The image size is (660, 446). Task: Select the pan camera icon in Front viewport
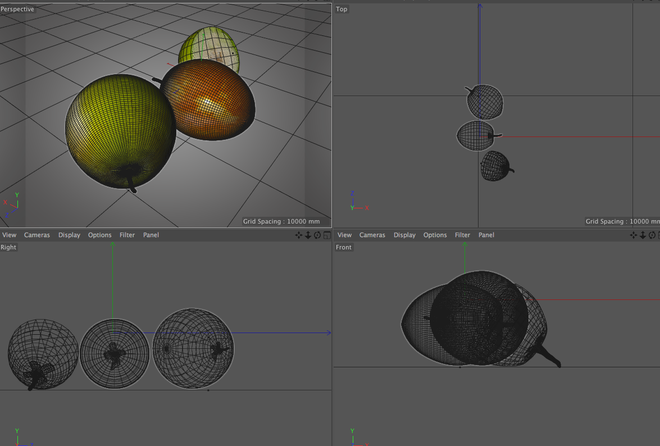coord(634,235)
